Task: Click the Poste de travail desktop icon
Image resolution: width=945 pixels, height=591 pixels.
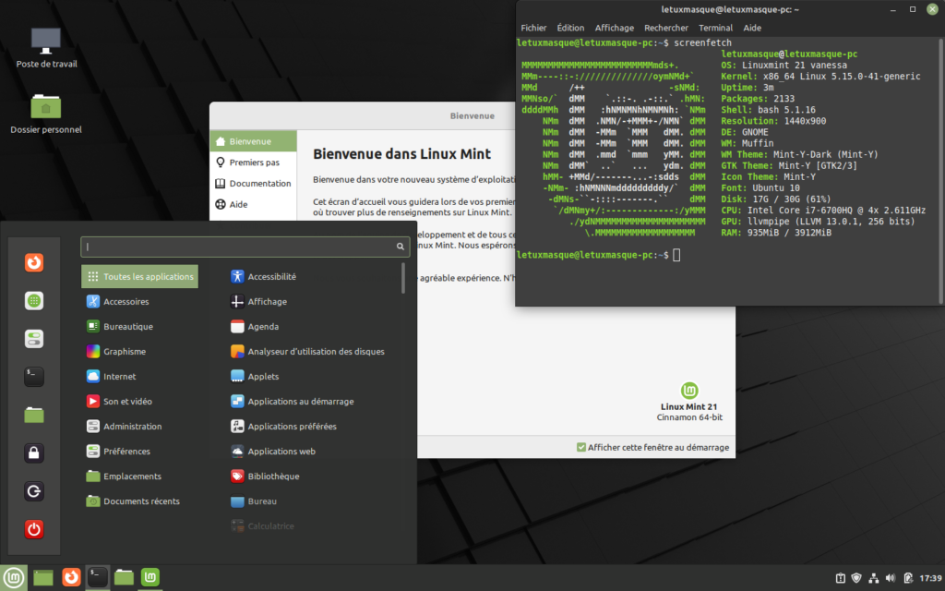Action: point(46,48)
